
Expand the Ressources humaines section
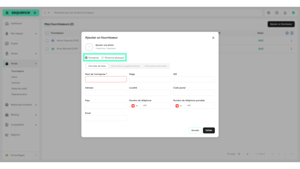36,105
